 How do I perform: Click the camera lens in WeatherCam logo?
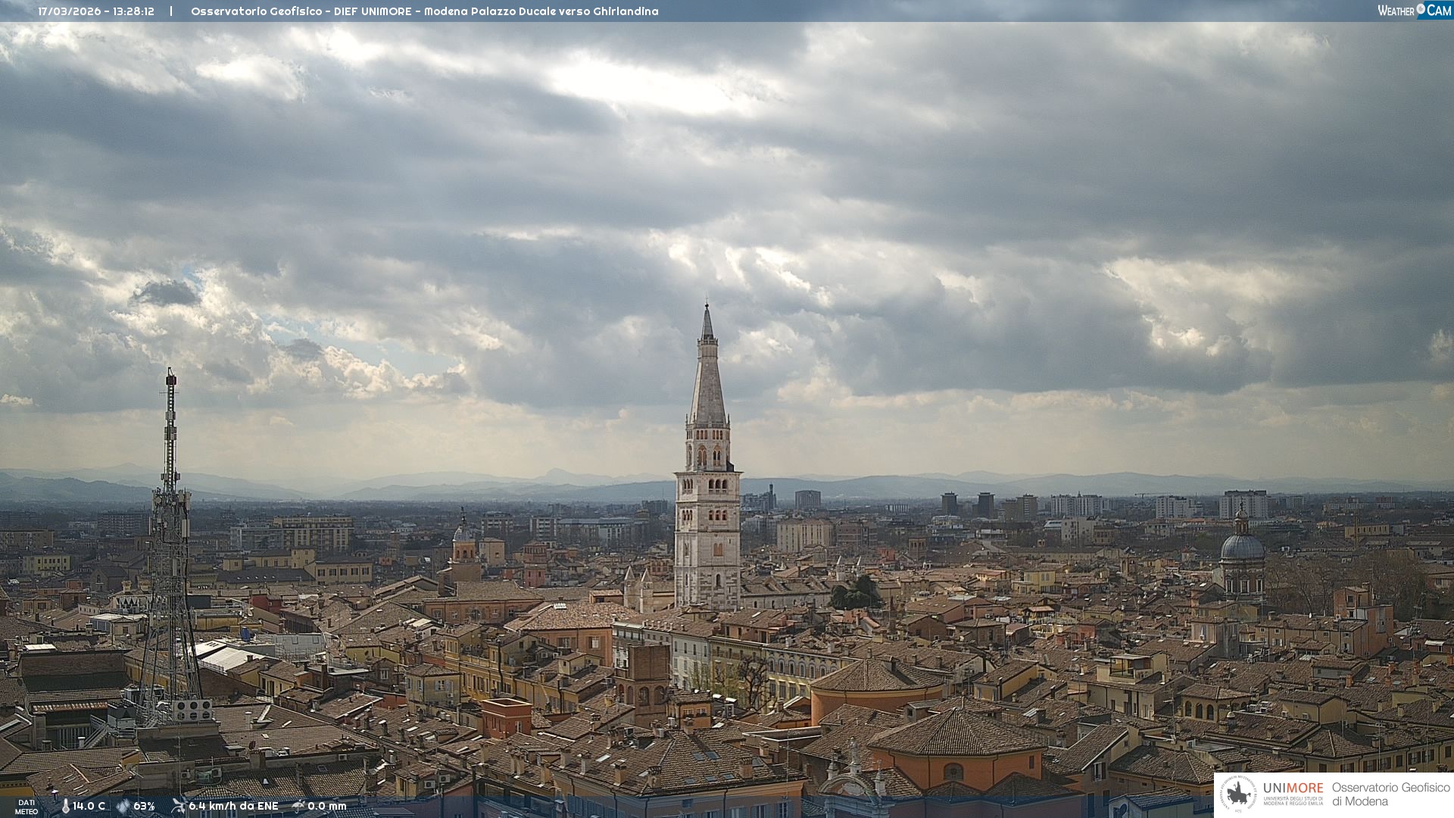click(1421, 9)
